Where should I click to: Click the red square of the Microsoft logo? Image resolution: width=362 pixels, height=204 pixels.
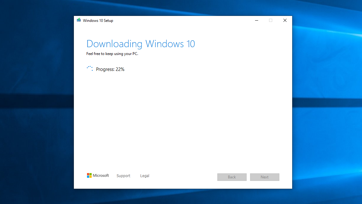(88, 174)
